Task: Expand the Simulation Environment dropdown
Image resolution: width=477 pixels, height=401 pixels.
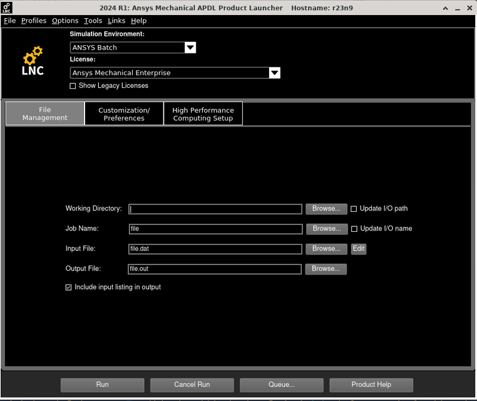Action: point(190,48)
